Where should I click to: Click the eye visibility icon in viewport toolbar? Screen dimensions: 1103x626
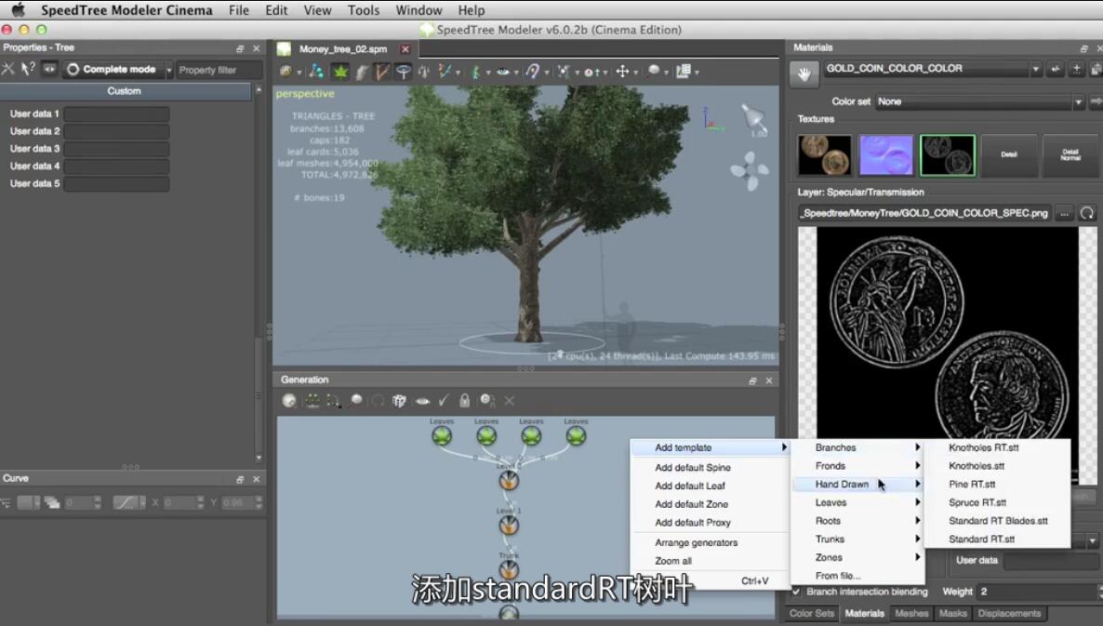pyautogui.click(x=503, y=71)
